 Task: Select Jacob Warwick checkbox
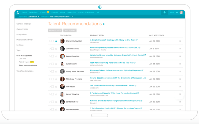[52, 94]
